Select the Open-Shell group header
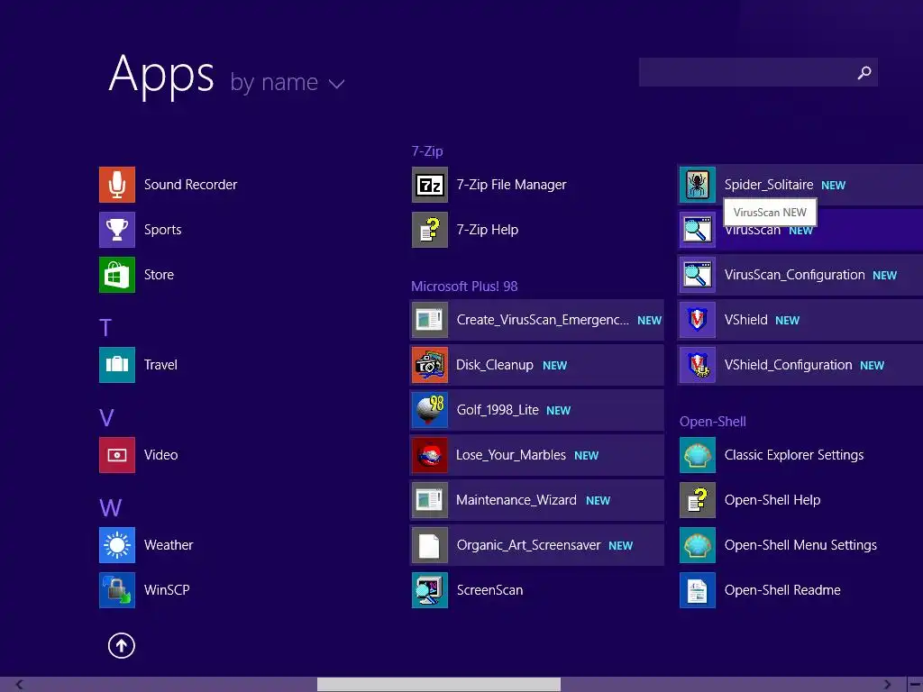The height and width of the screenshot is (692, 923). point(713,422)
